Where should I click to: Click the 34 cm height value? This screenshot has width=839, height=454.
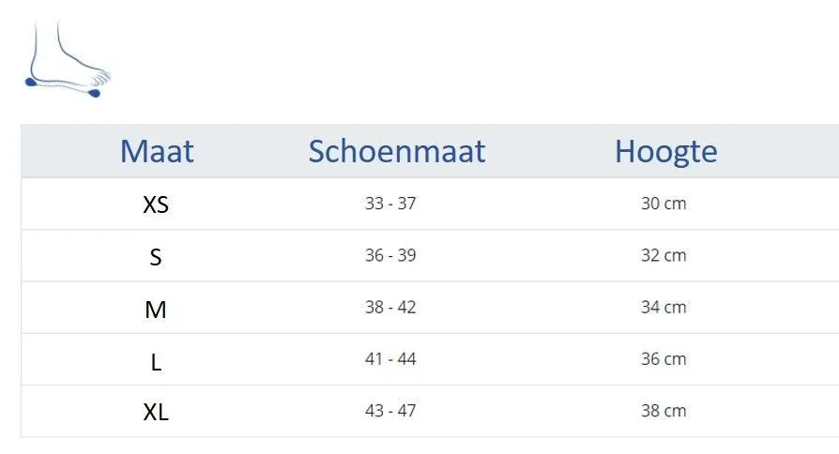coord(664,307)
